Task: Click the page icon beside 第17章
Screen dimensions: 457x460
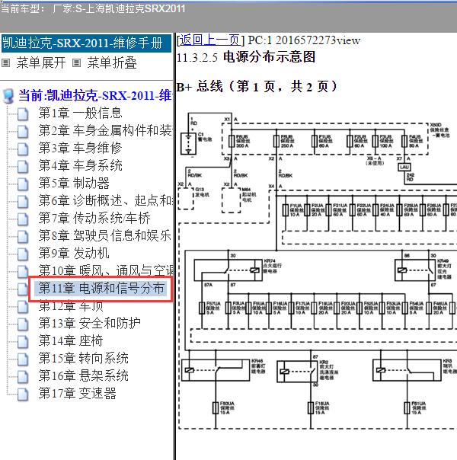Action: click(23, 395)
